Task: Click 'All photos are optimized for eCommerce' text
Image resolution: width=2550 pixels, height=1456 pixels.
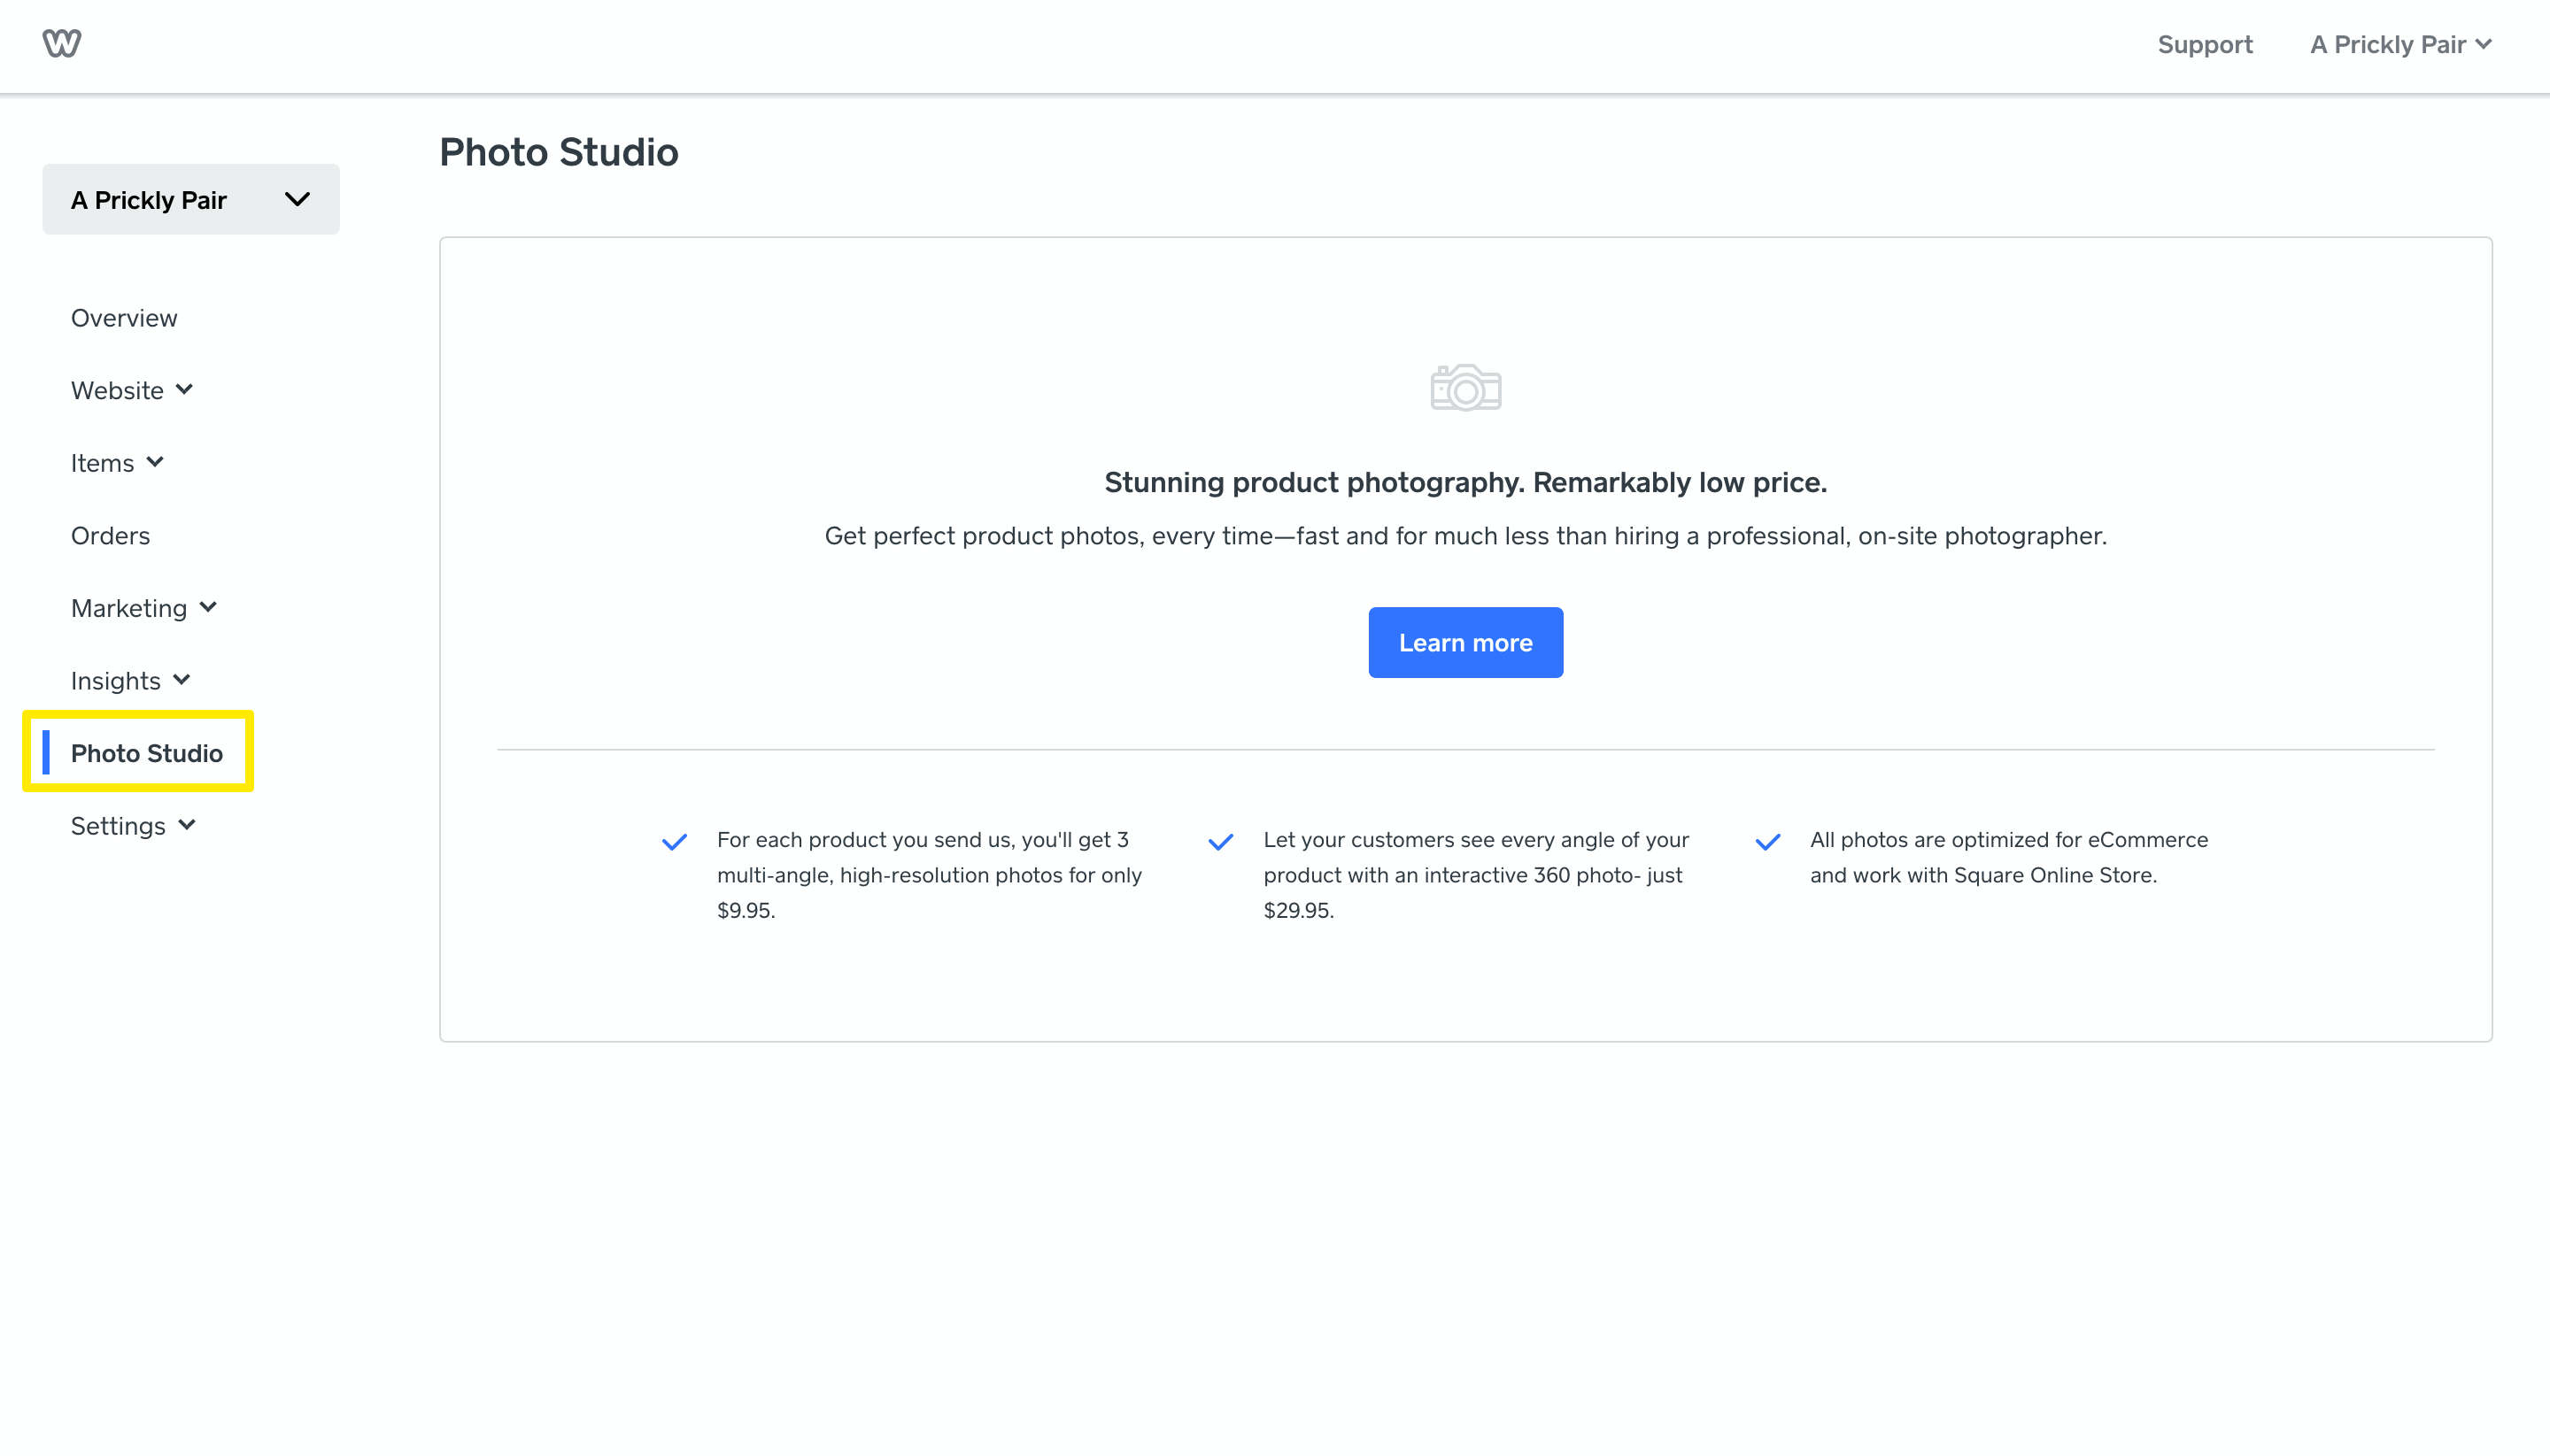Action: tap(2009, 857)
